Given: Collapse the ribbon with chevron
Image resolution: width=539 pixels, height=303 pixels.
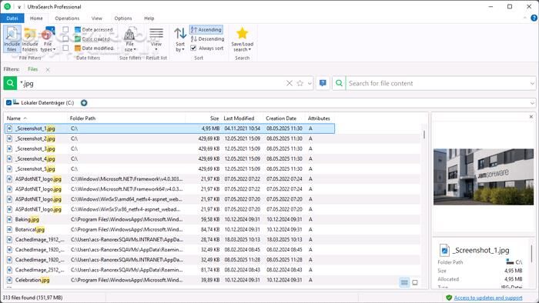Looking at the screenshot, I should coord(525,18).
